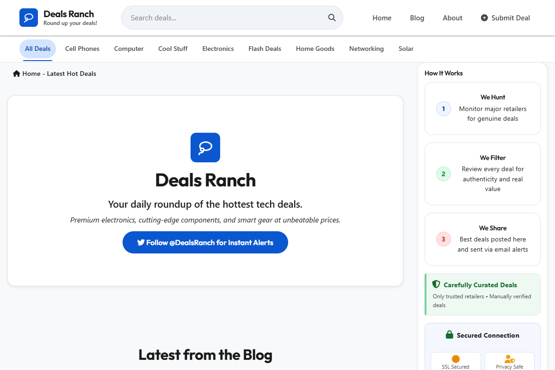555x370 pixels.
Task: Click the Deals Ranch lasso logo in header
Action: [29, 18]
